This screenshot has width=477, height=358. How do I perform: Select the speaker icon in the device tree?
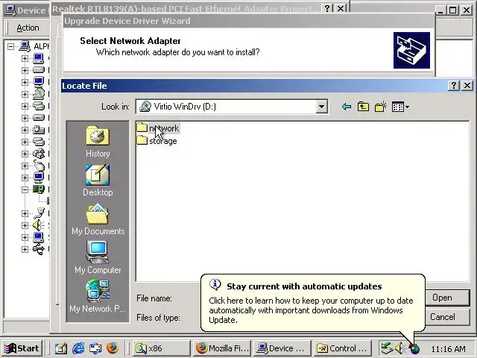coord(39,225)
